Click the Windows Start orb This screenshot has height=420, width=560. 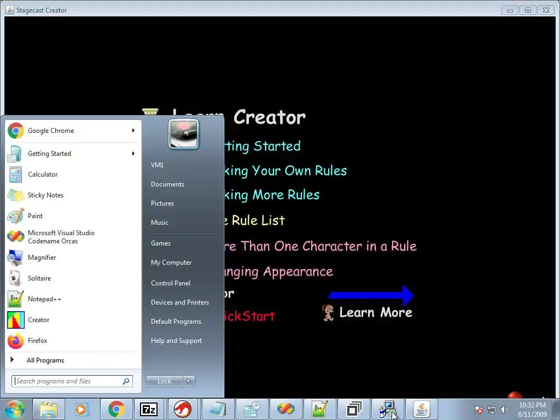(14, 409)
